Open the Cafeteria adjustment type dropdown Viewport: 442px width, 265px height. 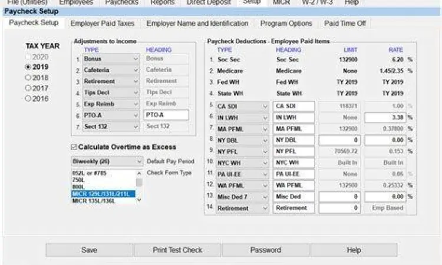pyautogui.click(x=111, y=70)
